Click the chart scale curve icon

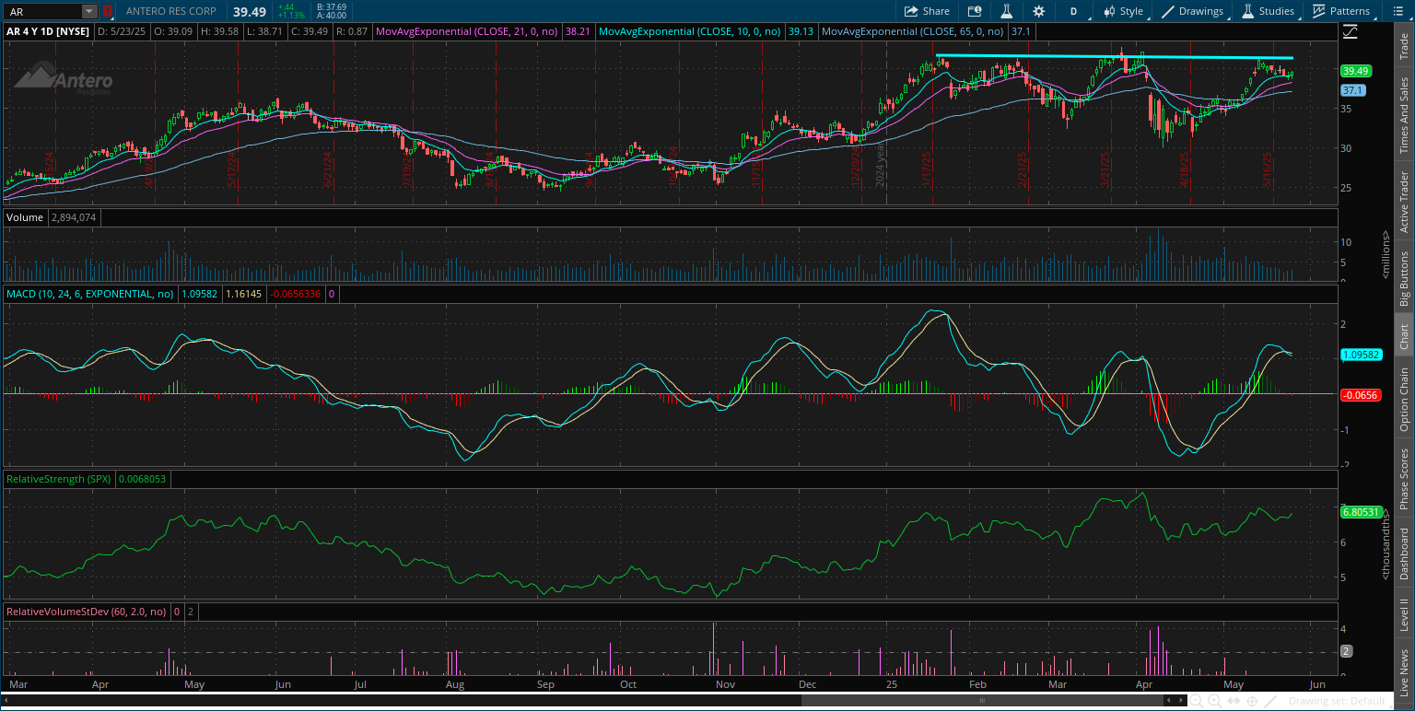click(1350, 31)
